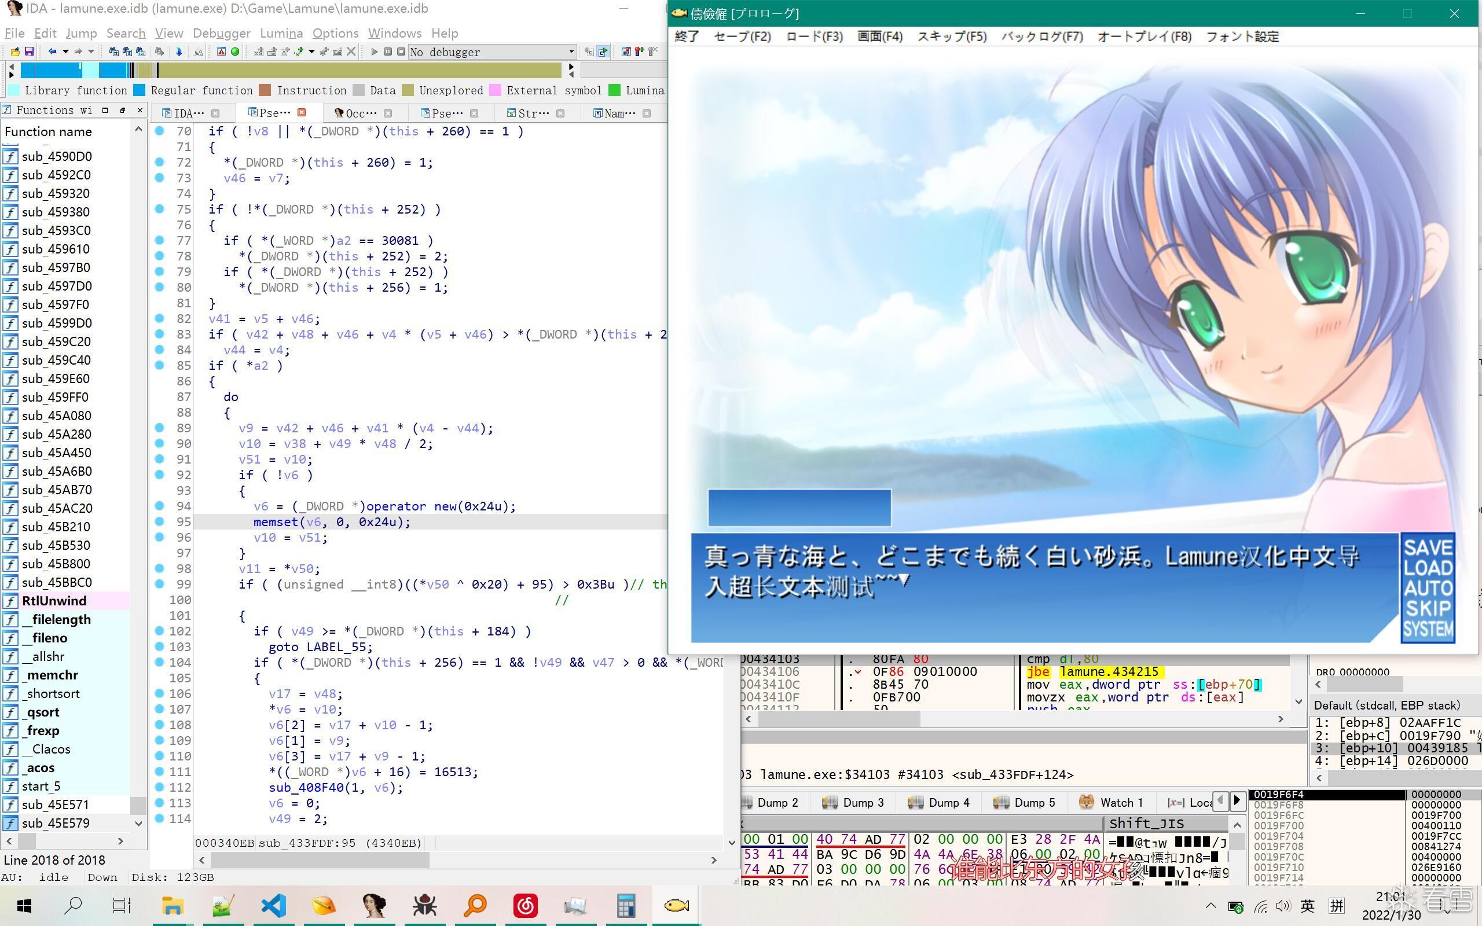This screenshot has width=1482, height=926.
Task: Click SAVE button in game window
Action: coord(1428,547)
